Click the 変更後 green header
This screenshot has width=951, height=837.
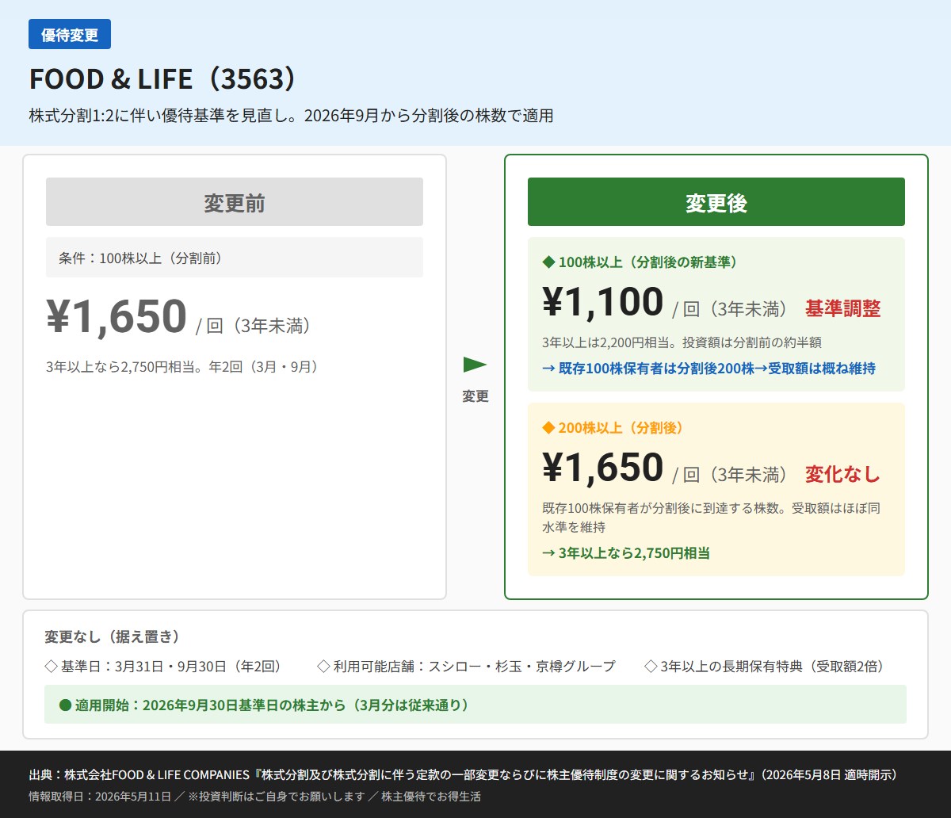tap(716, 202)
